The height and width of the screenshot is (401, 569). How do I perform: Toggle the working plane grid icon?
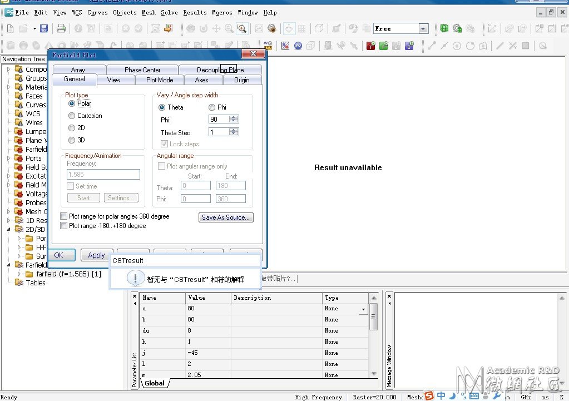(x=301, y=28)
